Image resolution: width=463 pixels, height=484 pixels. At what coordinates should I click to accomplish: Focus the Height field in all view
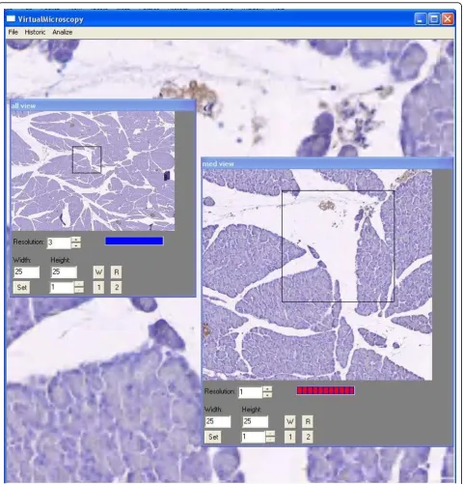[64, 272]
